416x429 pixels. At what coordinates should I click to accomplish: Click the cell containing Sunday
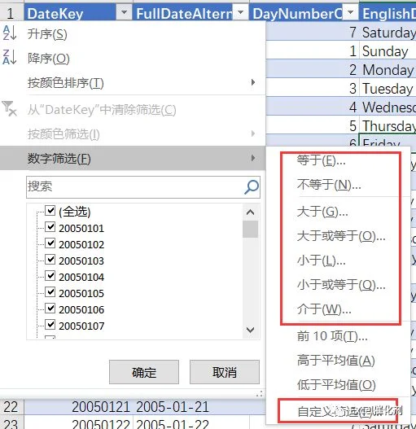coord(388,51)
